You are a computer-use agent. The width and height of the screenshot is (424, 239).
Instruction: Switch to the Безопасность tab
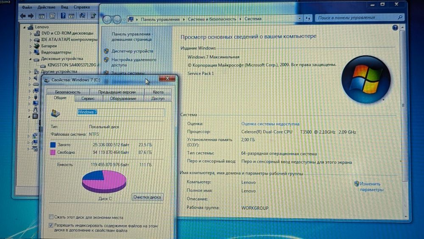pos(68,92)
